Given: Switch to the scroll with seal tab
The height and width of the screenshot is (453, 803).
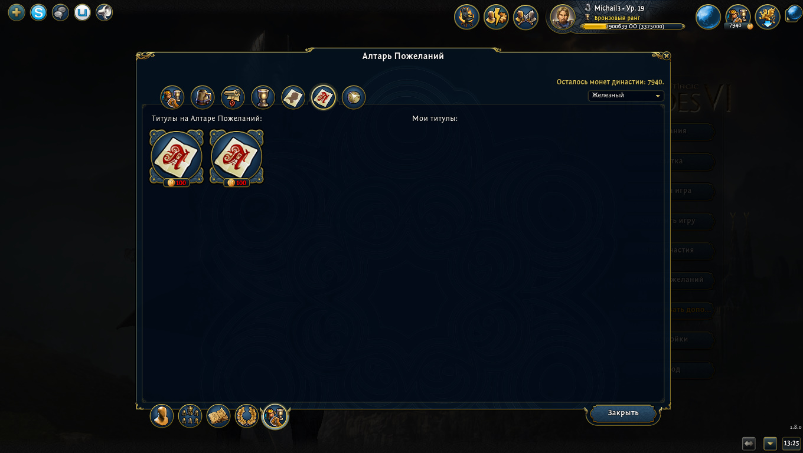Looking at the screenshot, I should [233, 97].
